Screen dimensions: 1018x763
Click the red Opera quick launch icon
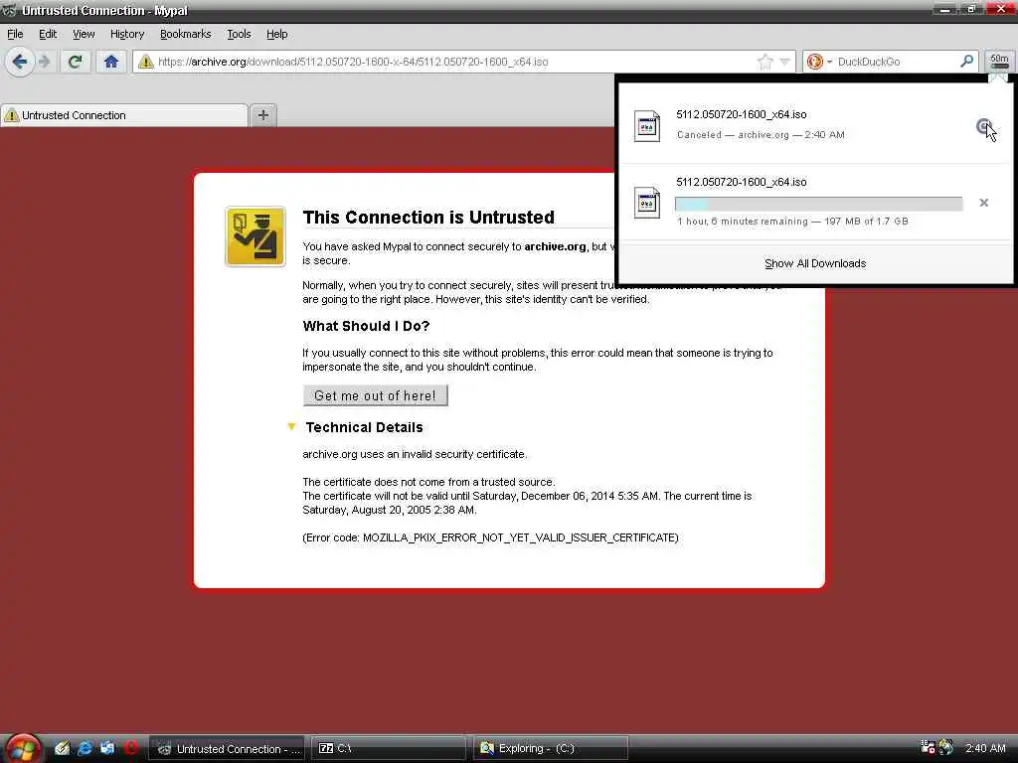click(x=130, y=748)
